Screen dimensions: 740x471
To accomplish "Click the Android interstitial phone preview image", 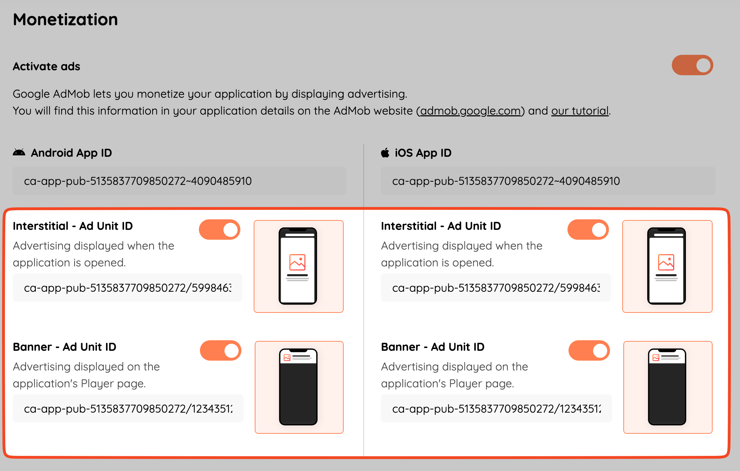I will point(299,266).
